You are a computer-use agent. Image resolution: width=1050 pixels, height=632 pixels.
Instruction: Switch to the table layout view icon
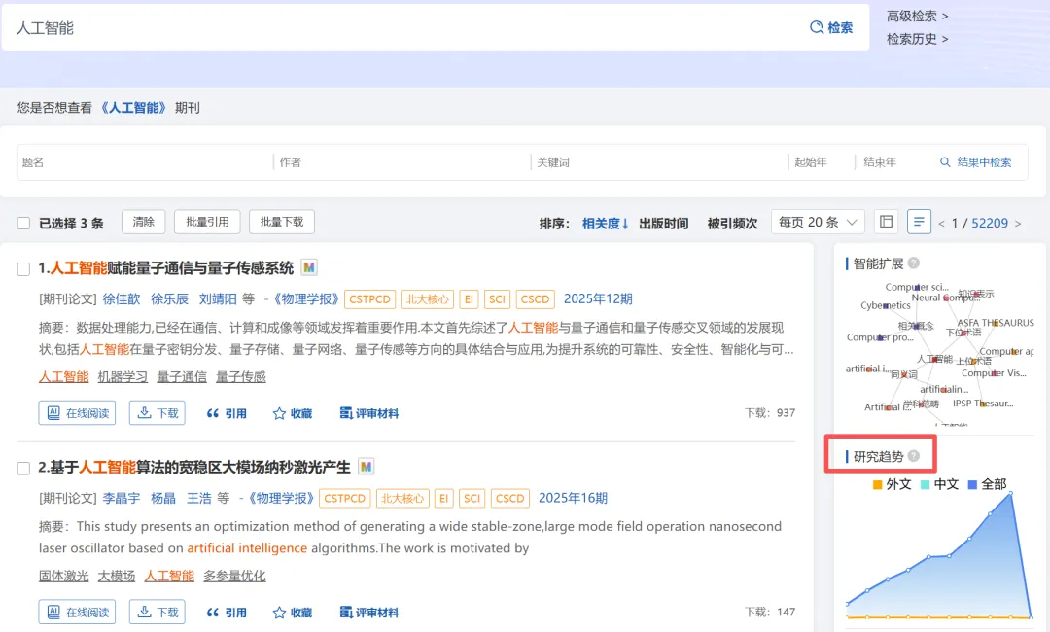[886, 222]
